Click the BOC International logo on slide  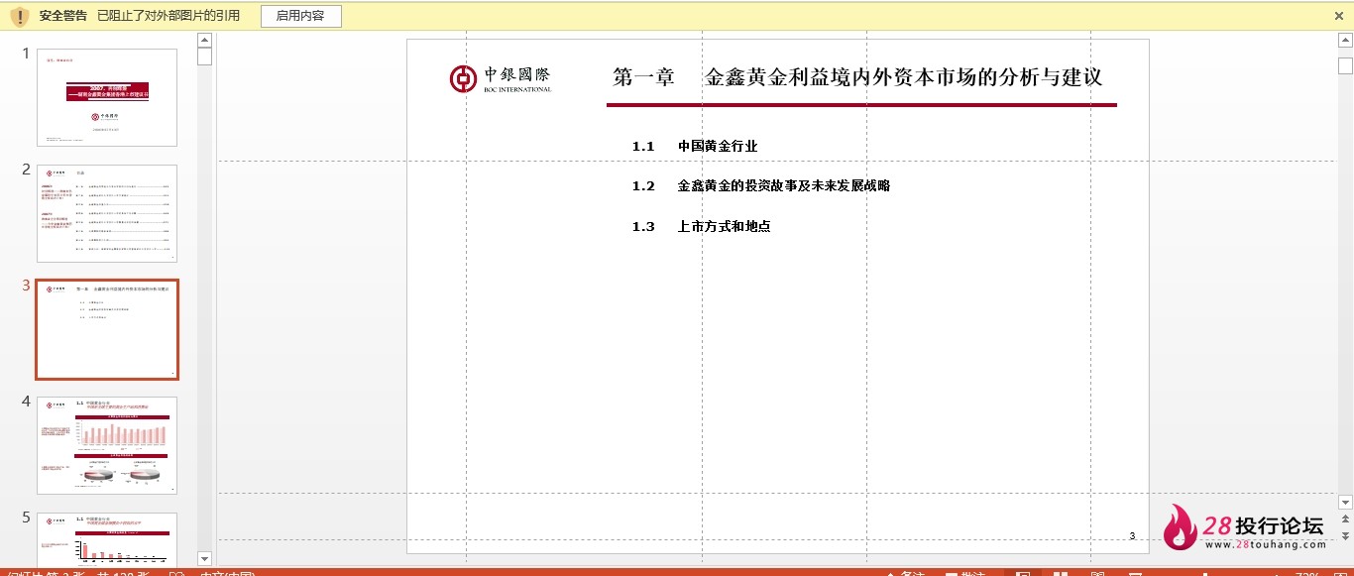click(x=501, y=79)
